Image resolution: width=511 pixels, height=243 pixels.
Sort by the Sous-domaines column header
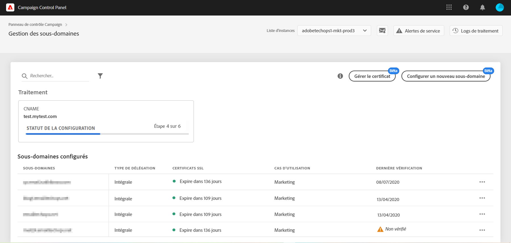pyautogui.click(x=39, y=168)
